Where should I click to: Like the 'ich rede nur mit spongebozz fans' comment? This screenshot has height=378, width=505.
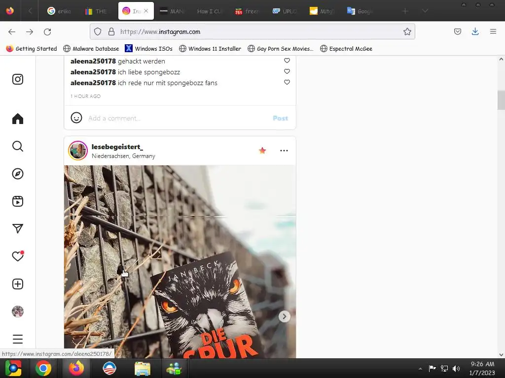point(287,82)
